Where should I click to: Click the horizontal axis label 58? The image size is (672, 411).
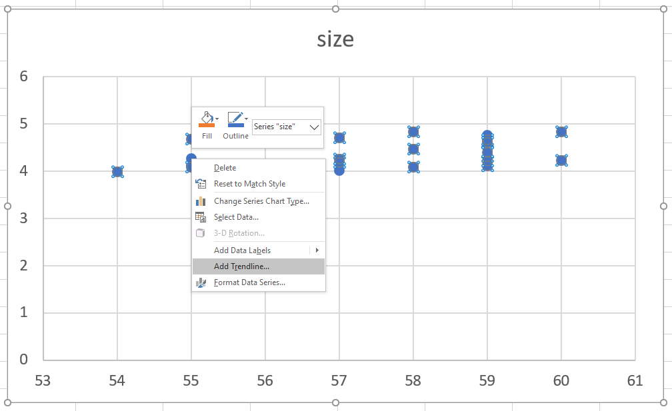(413, 381)
